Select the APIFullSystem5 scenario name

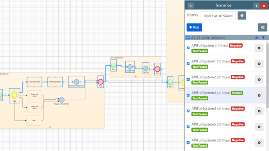pyautogui.click(x=204, y=124)
